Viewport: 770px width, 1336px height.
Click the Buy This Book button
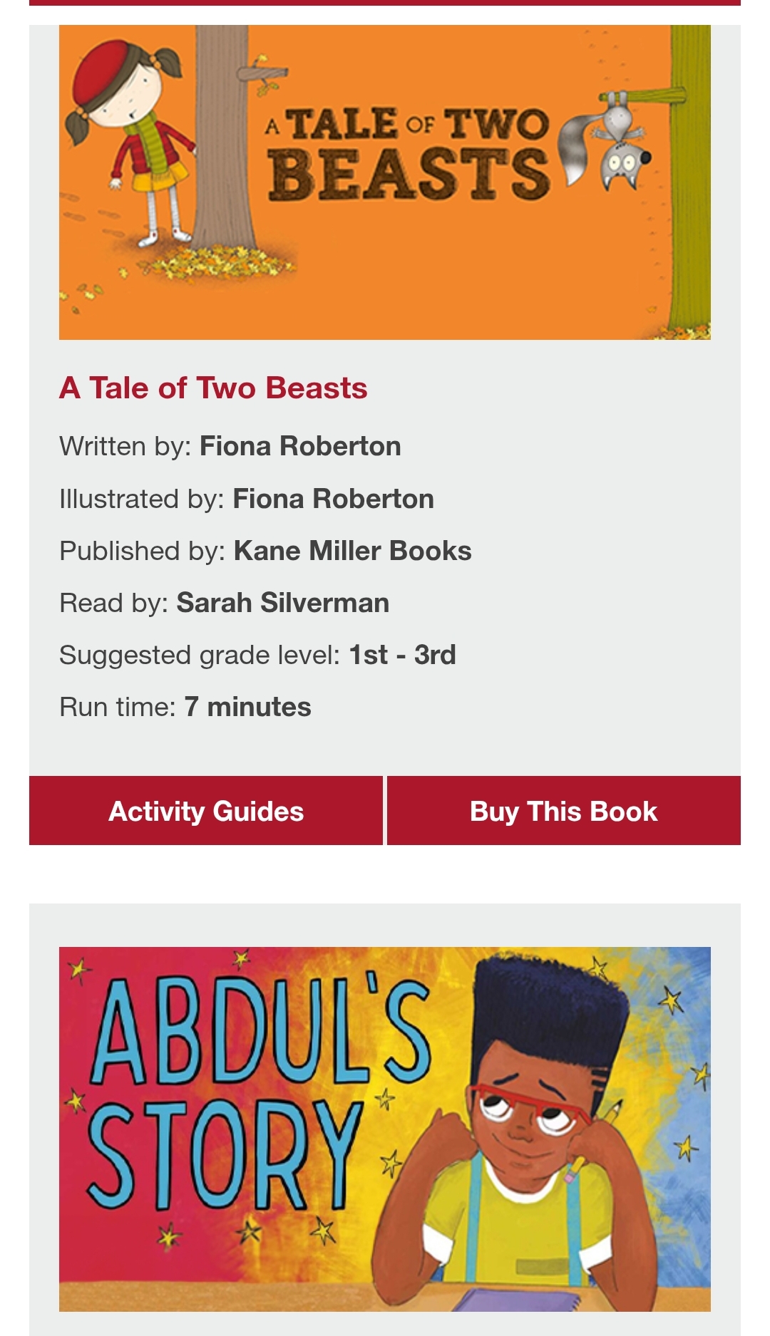coord(564,811)
